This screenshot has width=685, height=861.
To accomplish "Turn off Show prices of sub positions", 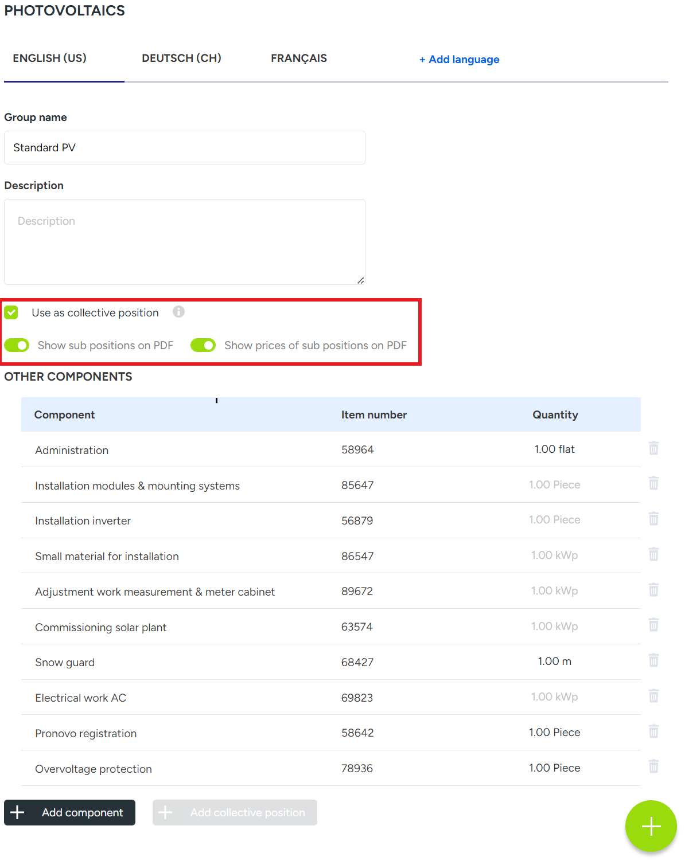I will click(203, 345).
